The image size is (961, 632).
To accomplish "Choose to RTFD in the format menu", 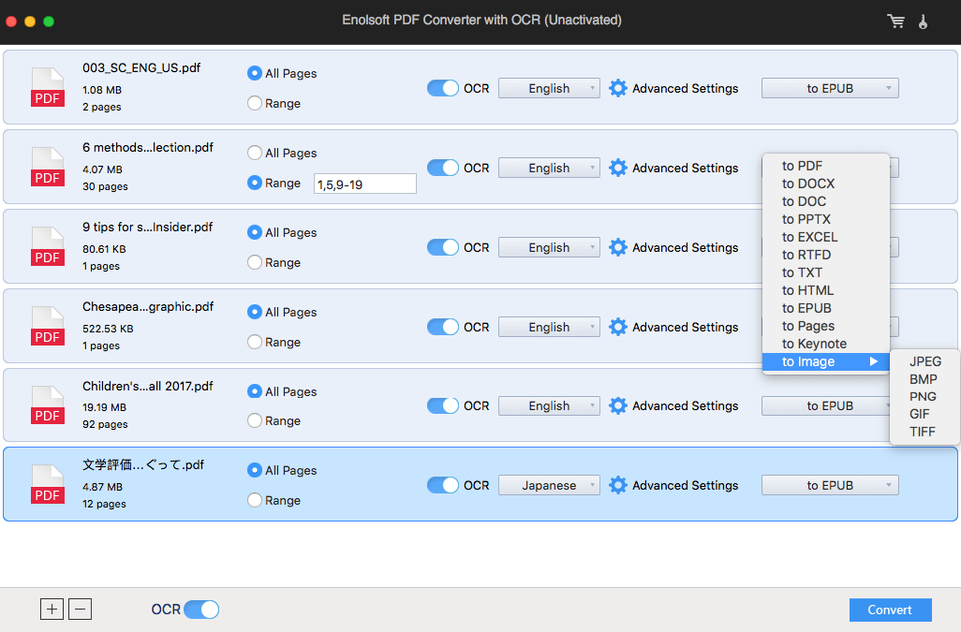I will pyautogui.click(x=825, y=255).
